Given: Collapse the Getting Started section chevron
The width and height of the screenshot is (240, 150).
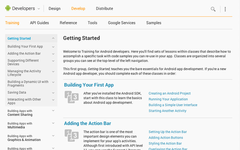Looking at the screenshot, I should pyautogui.click(x=53, y=38).
